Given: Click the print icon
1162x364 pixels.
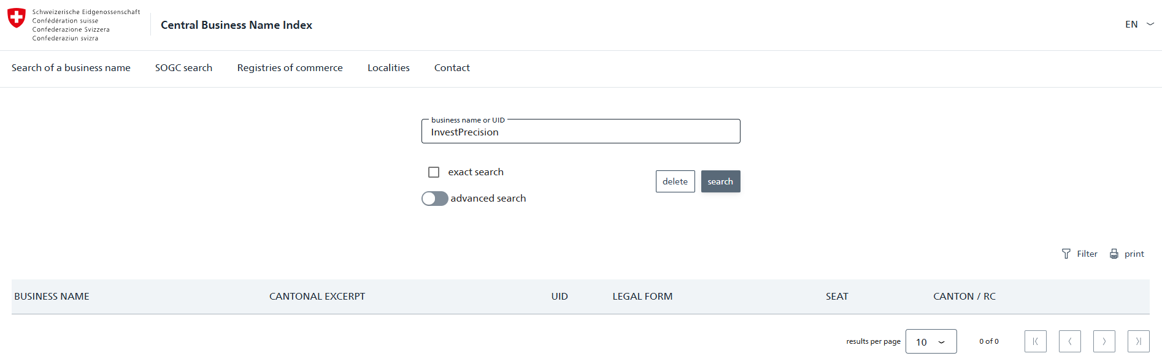Looking at the screenshot, I should click(1114, 254).
